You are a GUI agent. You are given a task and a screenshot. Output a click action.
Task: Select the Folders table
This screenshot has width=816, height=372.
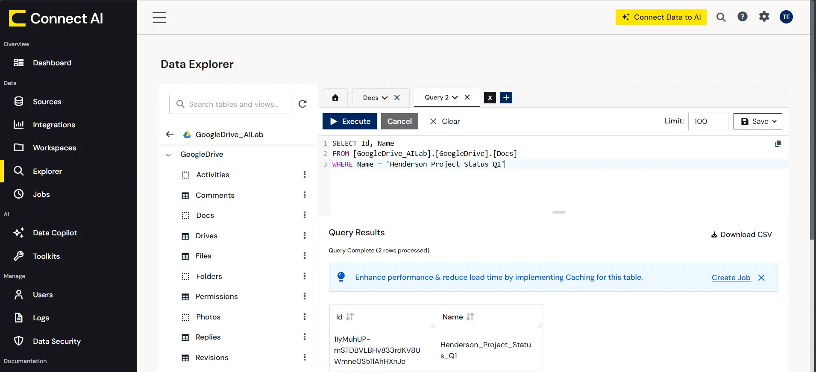209,276
